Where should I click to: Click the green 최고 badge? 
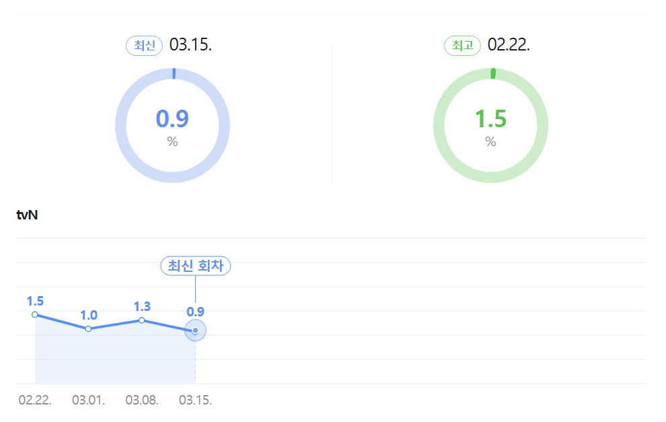tap(463, 46)
